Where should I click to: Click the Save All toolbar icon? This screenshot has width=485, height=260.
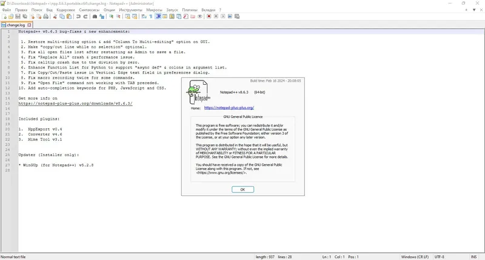point(25,16)
